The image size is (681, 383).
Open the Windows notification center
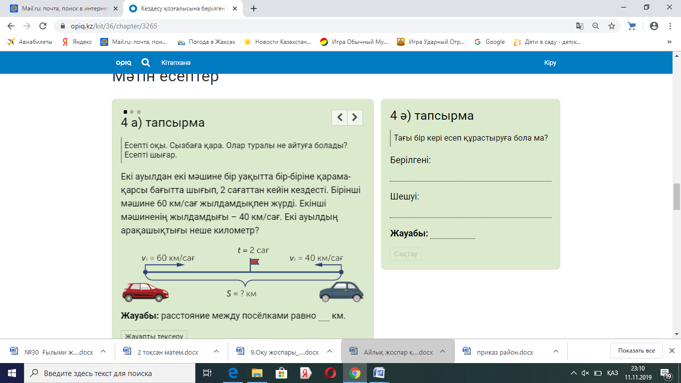(x=665, y=373)
